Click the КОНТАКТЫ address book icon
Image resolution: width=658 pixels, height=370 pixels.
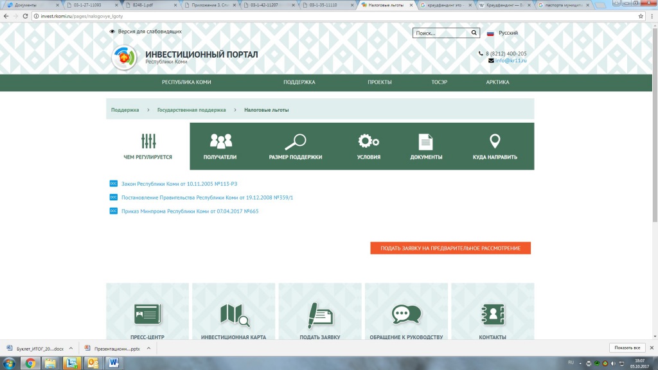(x=493, y=315)
